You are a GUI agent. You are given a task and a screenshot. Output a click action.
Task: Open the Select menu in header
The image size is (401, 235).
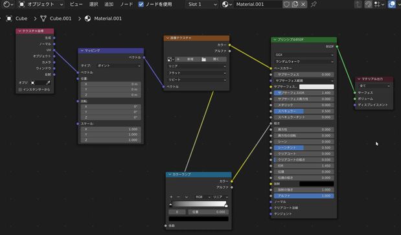point(93,5)
